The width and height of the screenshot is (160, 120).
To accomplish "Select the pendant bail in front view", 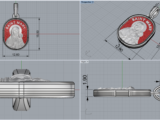I will click(16, 10).
